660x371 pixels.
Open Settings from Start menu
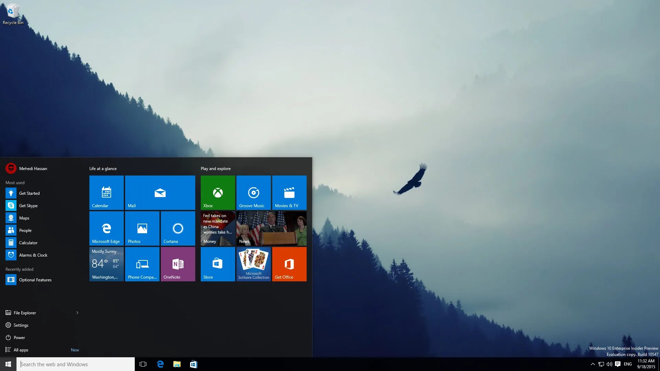point(21,325)
